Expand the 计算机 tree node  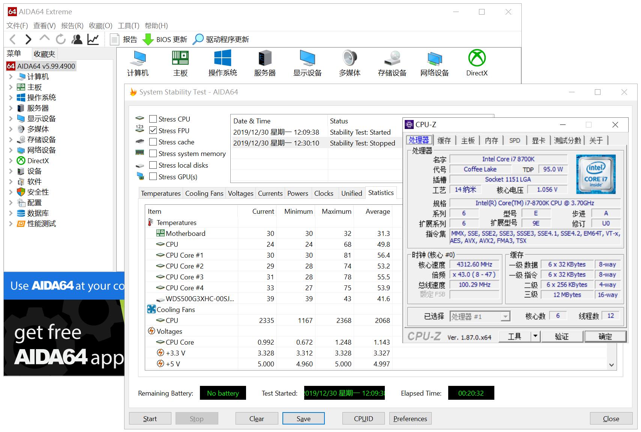pyautogui.click(x=11, y=76)
